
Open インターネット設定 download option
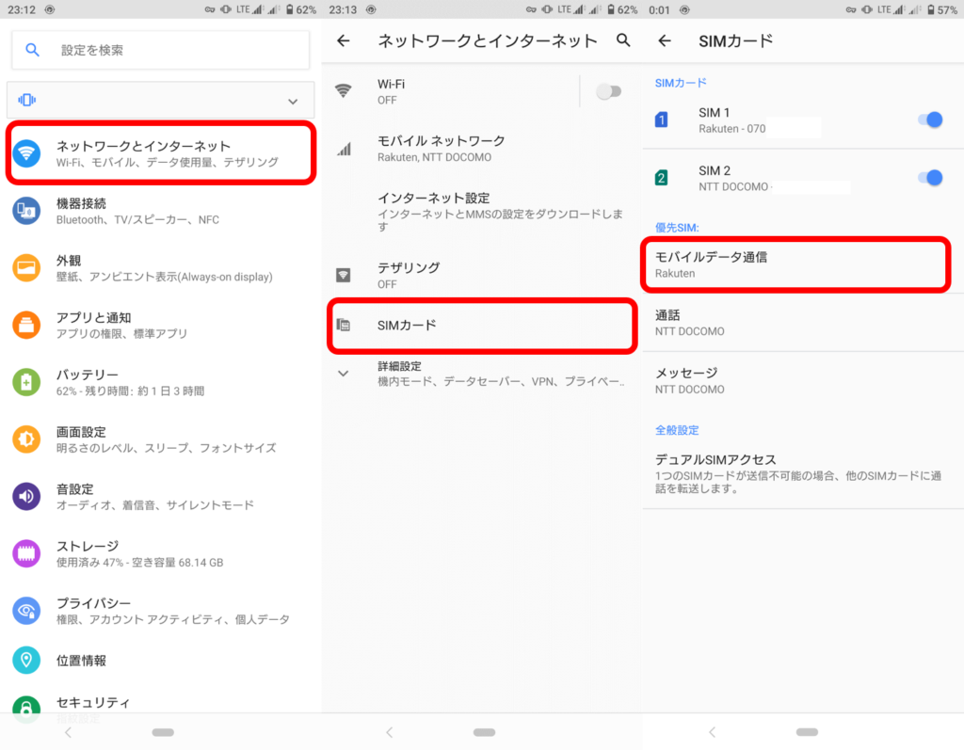coord(482,211)
